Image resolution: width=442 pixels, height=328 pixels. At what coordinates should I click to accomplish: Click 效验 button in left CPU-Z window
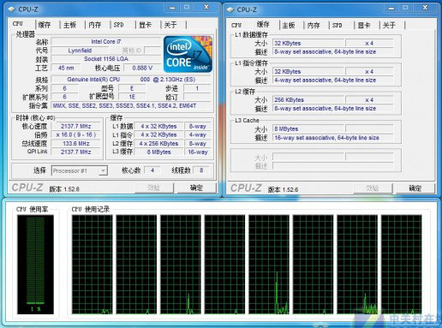pos(154,188)
